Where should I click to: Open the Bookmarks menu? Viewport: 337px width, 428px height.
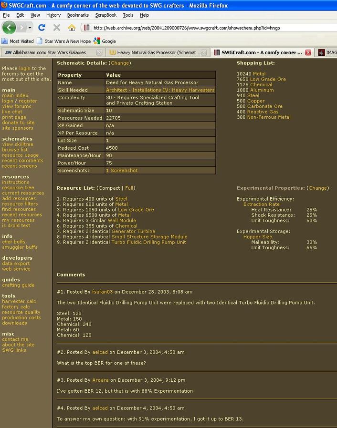tap(78, 15)
